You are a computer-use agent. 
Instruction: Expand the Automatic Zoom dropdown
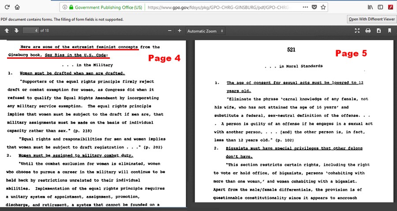(205, 31)
